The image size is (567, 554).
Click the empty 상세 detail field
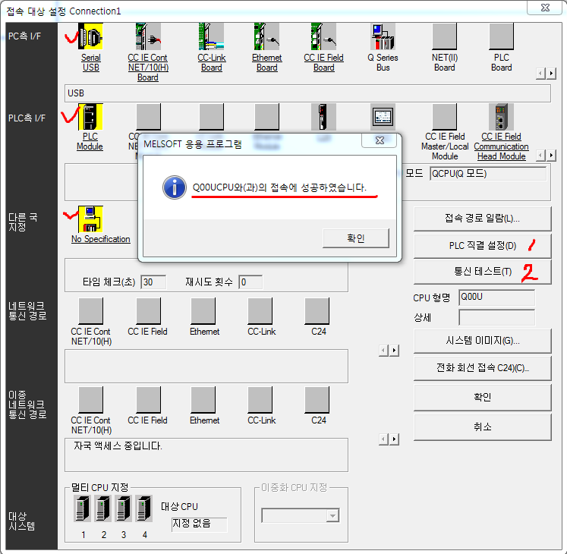(497, 317)
